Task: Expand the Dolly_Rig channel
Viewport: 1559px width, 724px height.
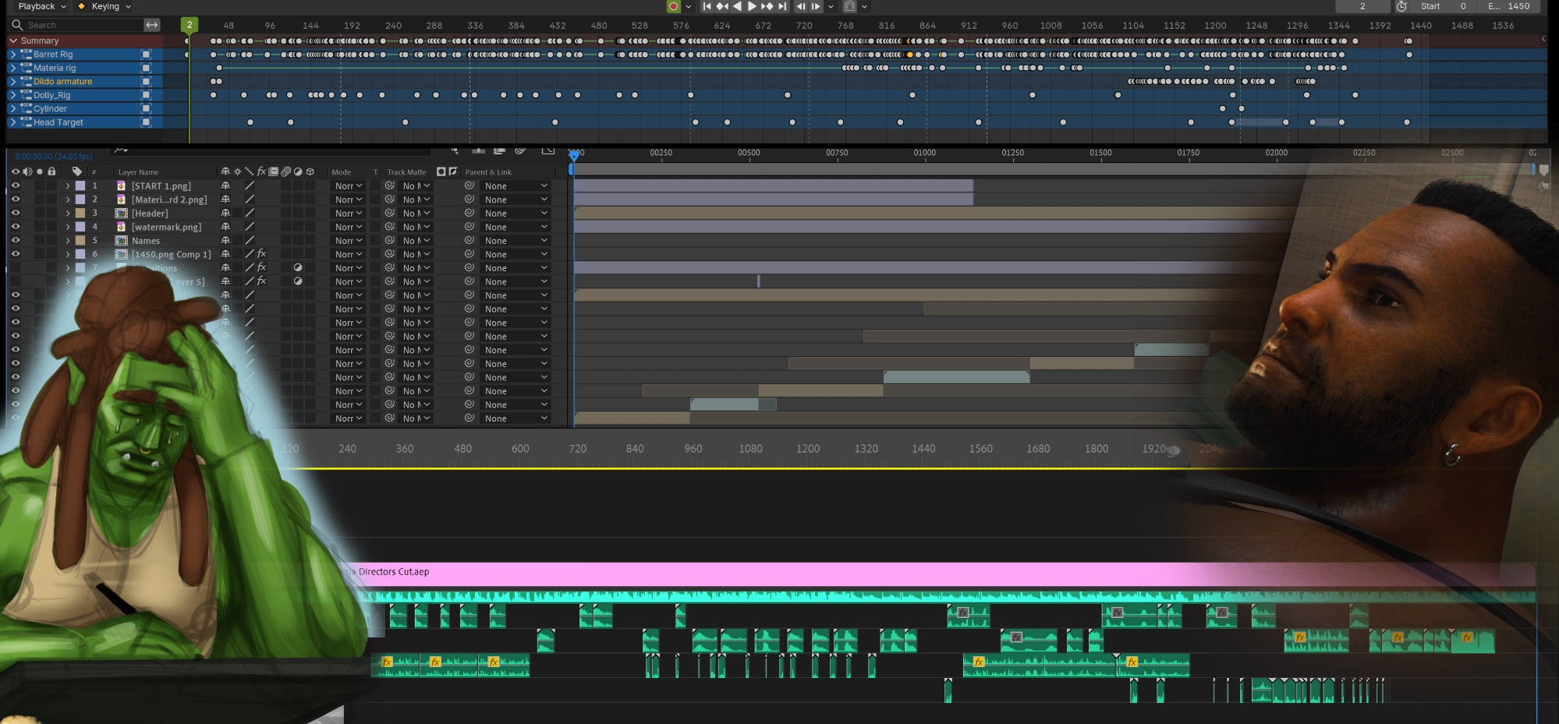Action: (12, 95)
